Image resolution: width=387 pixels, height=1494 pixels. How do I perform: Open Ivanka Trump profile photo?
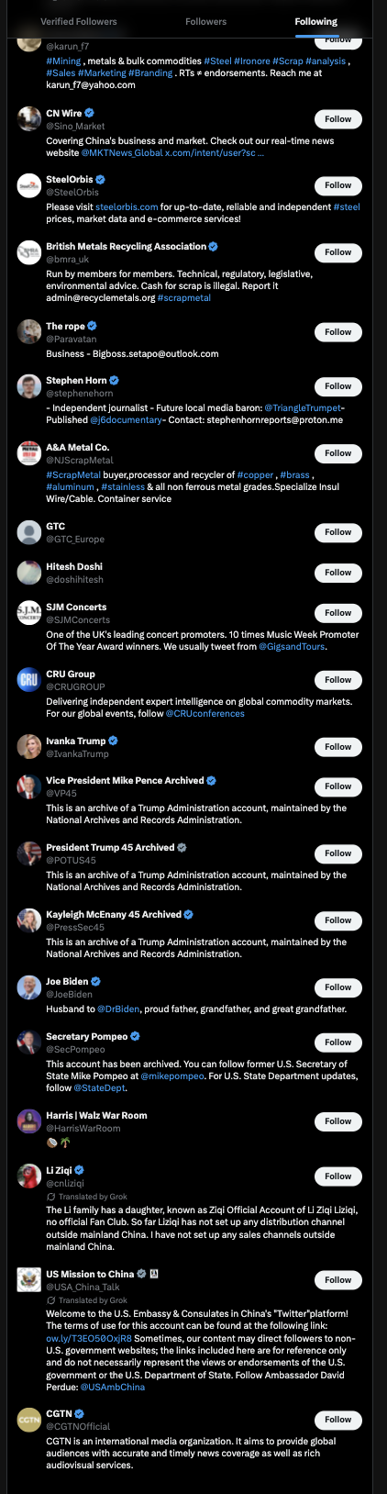[29, 746]
